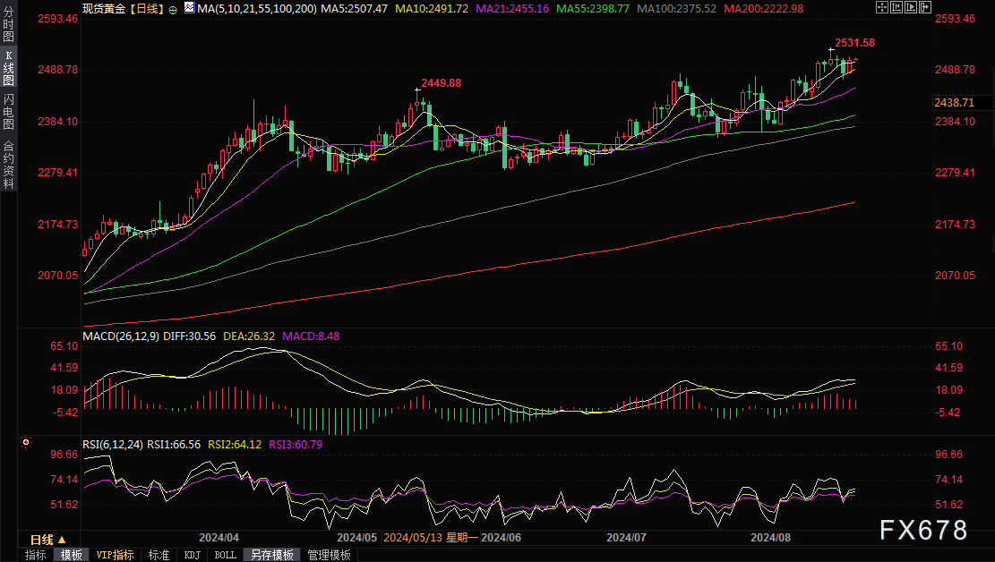Click the red sun marker beside RSI panel
Viewport: 995px width, 562px height.
[26, 442]
